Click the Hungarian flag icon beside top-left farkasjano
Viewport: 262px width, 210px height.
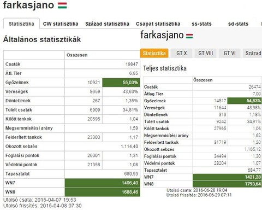[62, 5]
